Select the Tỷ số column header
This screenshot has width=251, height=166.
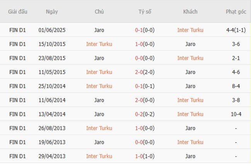(x=145, y=12)
